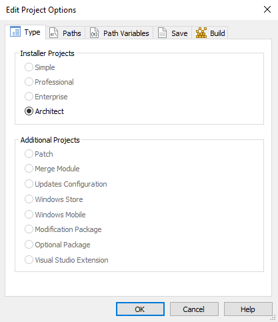This screenshot has width=278, height=322.
Task: Go to the Build tab
Action: pyautogui.click(x=210, y=33)
